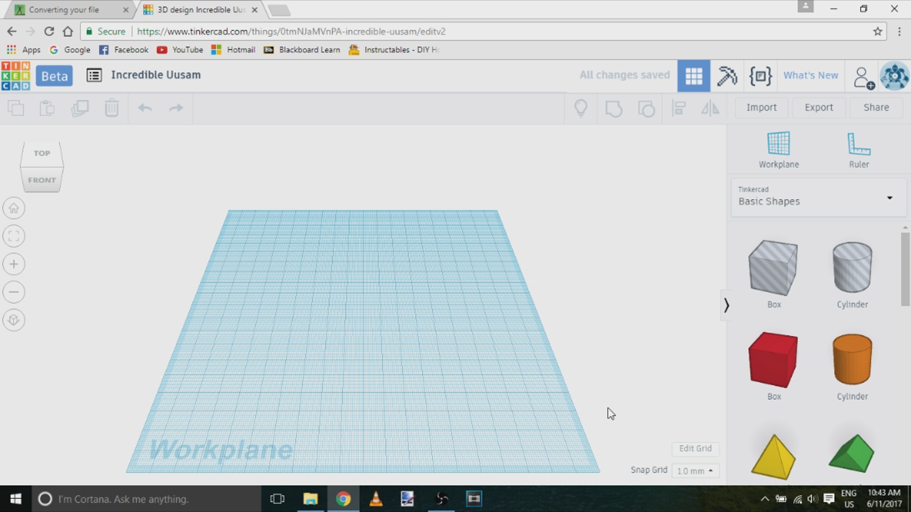Open the Snap Grid 1.0 mm dropdown

click(x=695, y=471)
